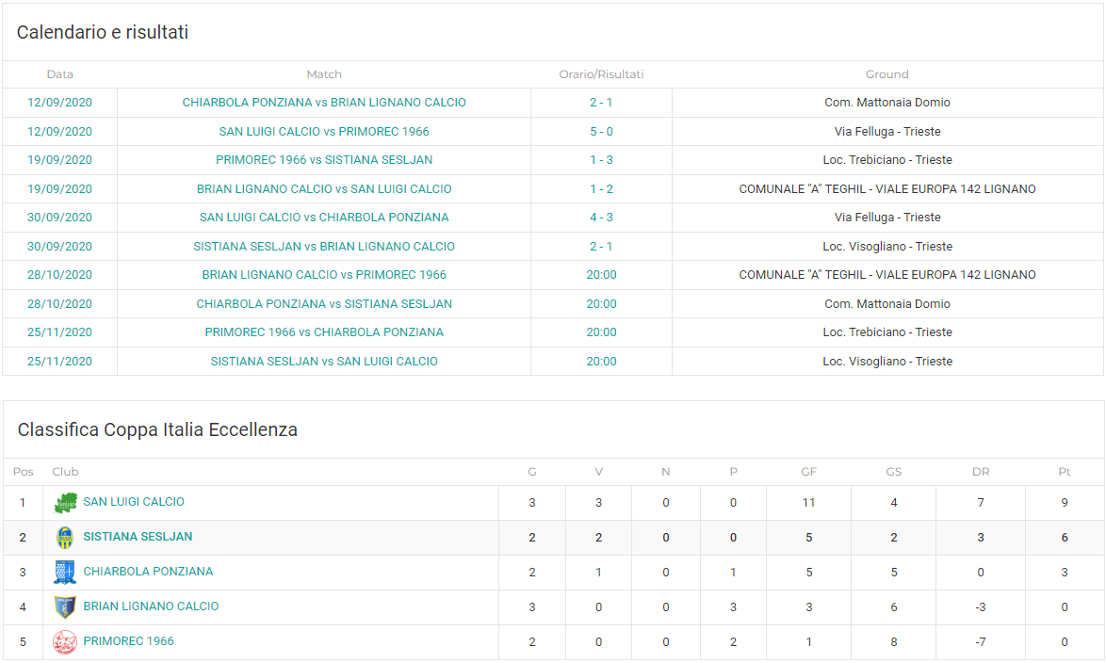Viewport: 1106px width, 663px height.
Task: Click the 20:00 time for Primorec vs Chiarbola
Action: (x=601, y=332)
